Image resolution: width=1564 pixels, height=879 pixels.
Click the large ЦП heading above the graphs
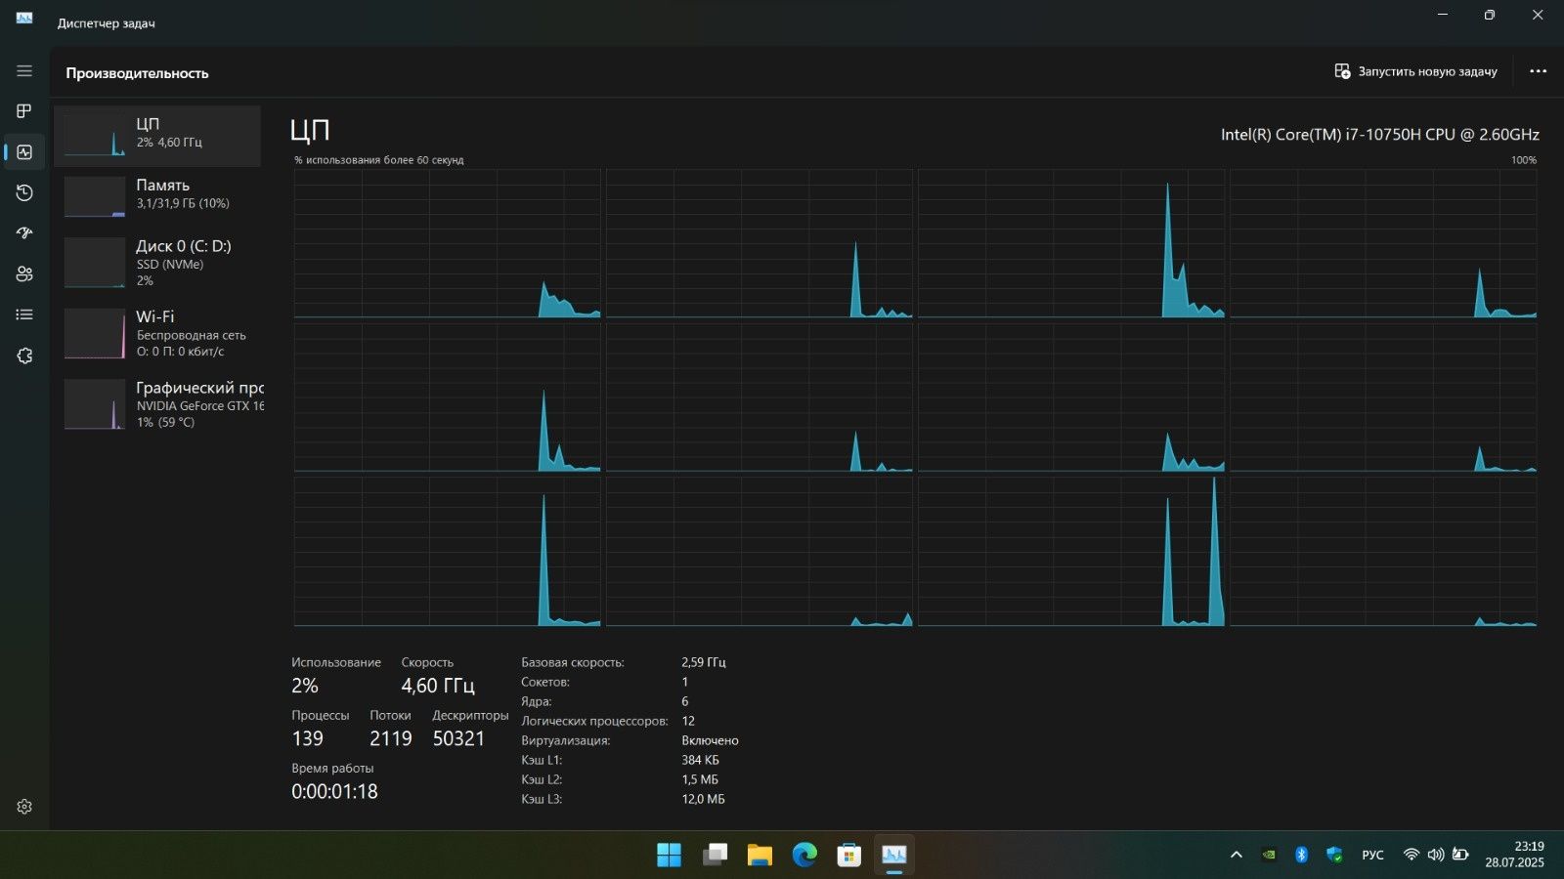310,130
